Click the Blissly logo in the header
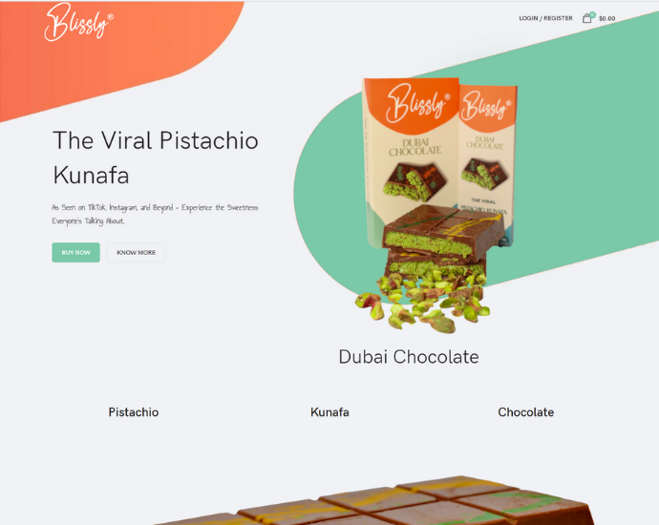Image resolution: width=659 pixels, height=525 pixels. pyautogui.click(x=79, y=22)
